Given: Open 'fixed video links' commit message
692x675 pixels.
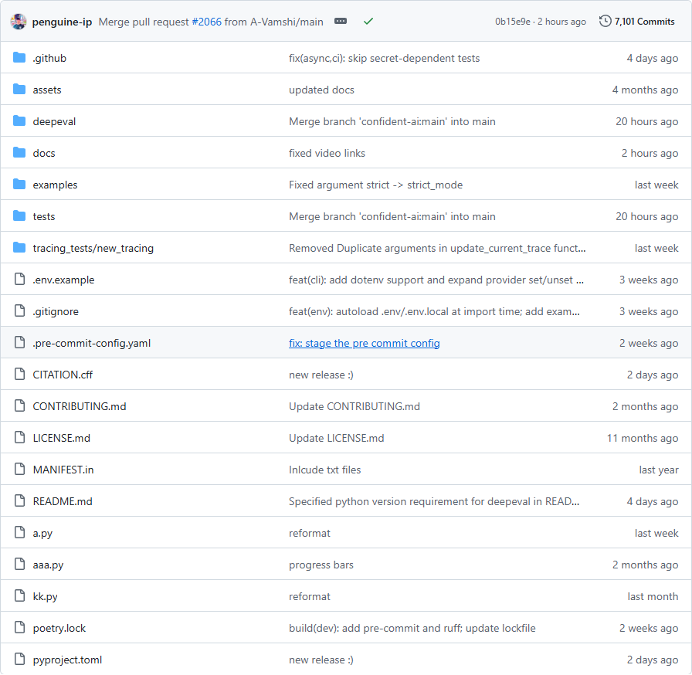Looking at the screenshot, I should (327, 153).
